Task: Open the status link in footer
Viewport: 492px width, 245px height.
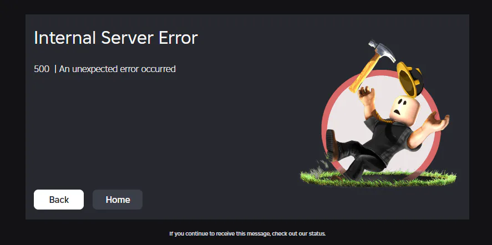Action: pos(318,234)
